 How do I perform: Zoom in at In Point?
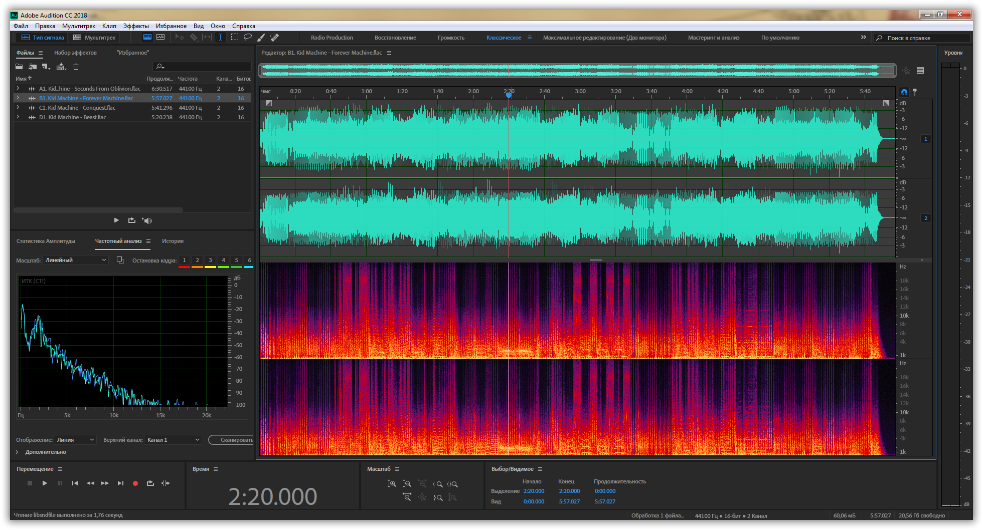click(437, 484)
